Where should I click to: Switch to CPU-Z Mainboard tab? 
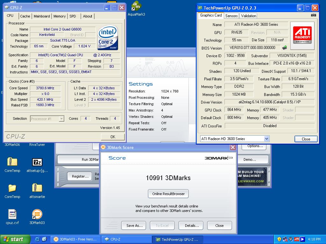(x=42, y=16)
